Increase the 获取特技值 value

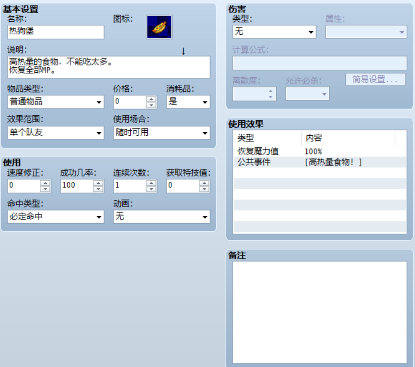pyautogui.click(x=204, y=183)
